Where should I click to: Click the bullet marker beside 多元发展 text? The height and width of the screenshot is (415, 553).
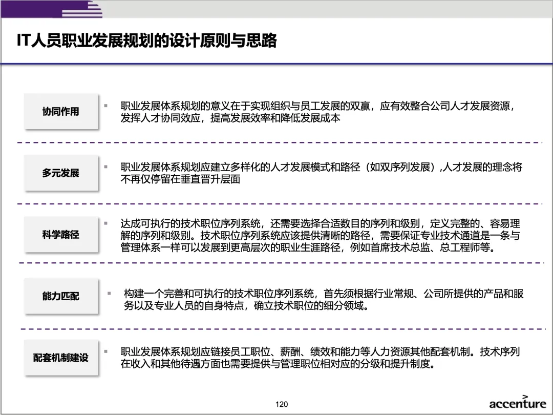(x=105, y=167)
